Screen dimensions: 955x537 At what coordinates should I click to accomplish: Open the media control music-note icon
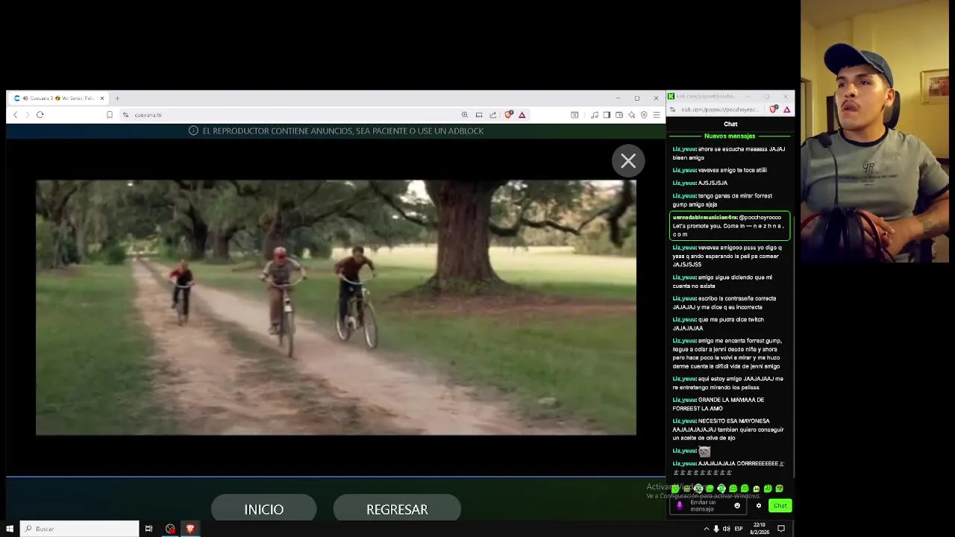pos(595,115)
